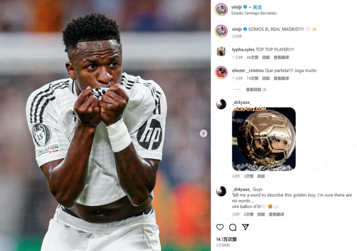Open vinijr profile picture in header

point(221,10)
